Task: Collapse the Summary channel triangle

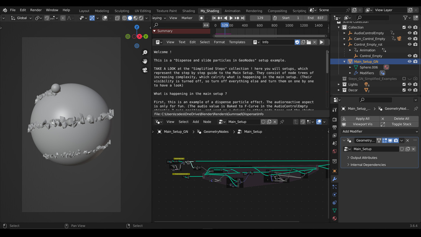Action: [x=155, y=31]
